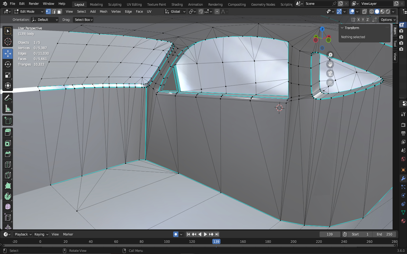The image size is (407, 254).
Task: Open the Object Data mesh properties tab
Action: coord(403,213)
